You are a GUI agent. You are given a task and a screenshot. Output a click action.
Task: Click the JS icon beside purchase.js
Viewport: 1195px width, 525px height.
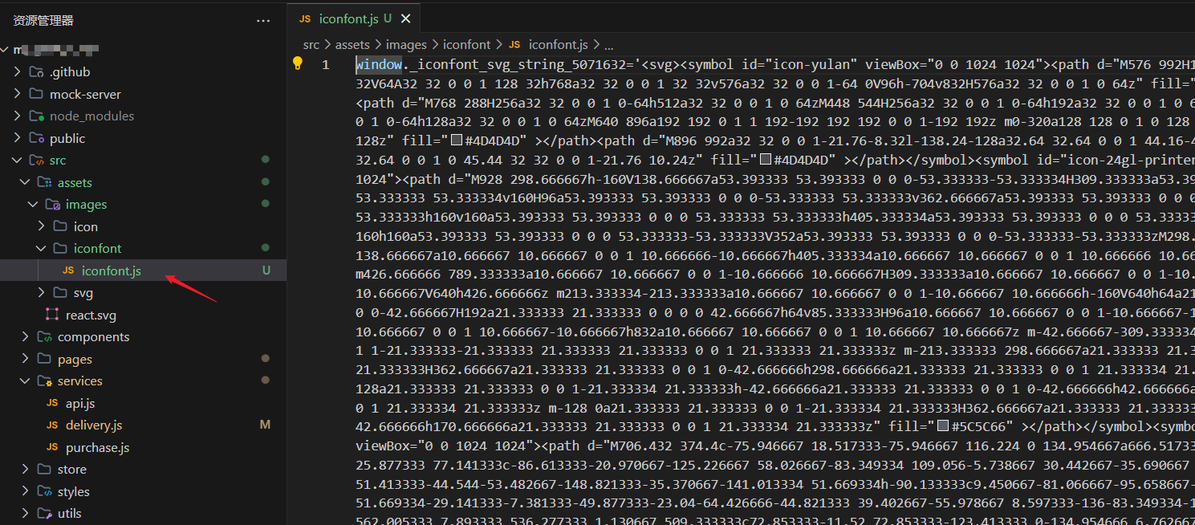[x=52, y=447]
